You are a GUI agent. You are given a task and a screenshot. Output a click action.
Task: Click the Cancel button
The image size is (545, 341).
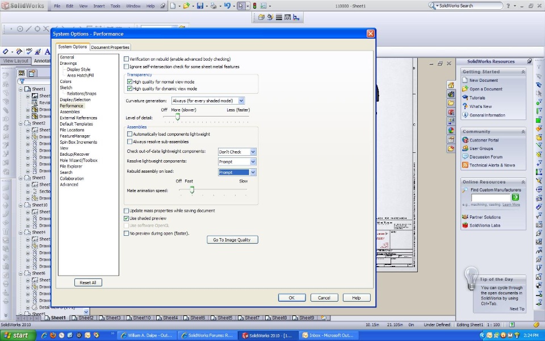click(324, 298)
